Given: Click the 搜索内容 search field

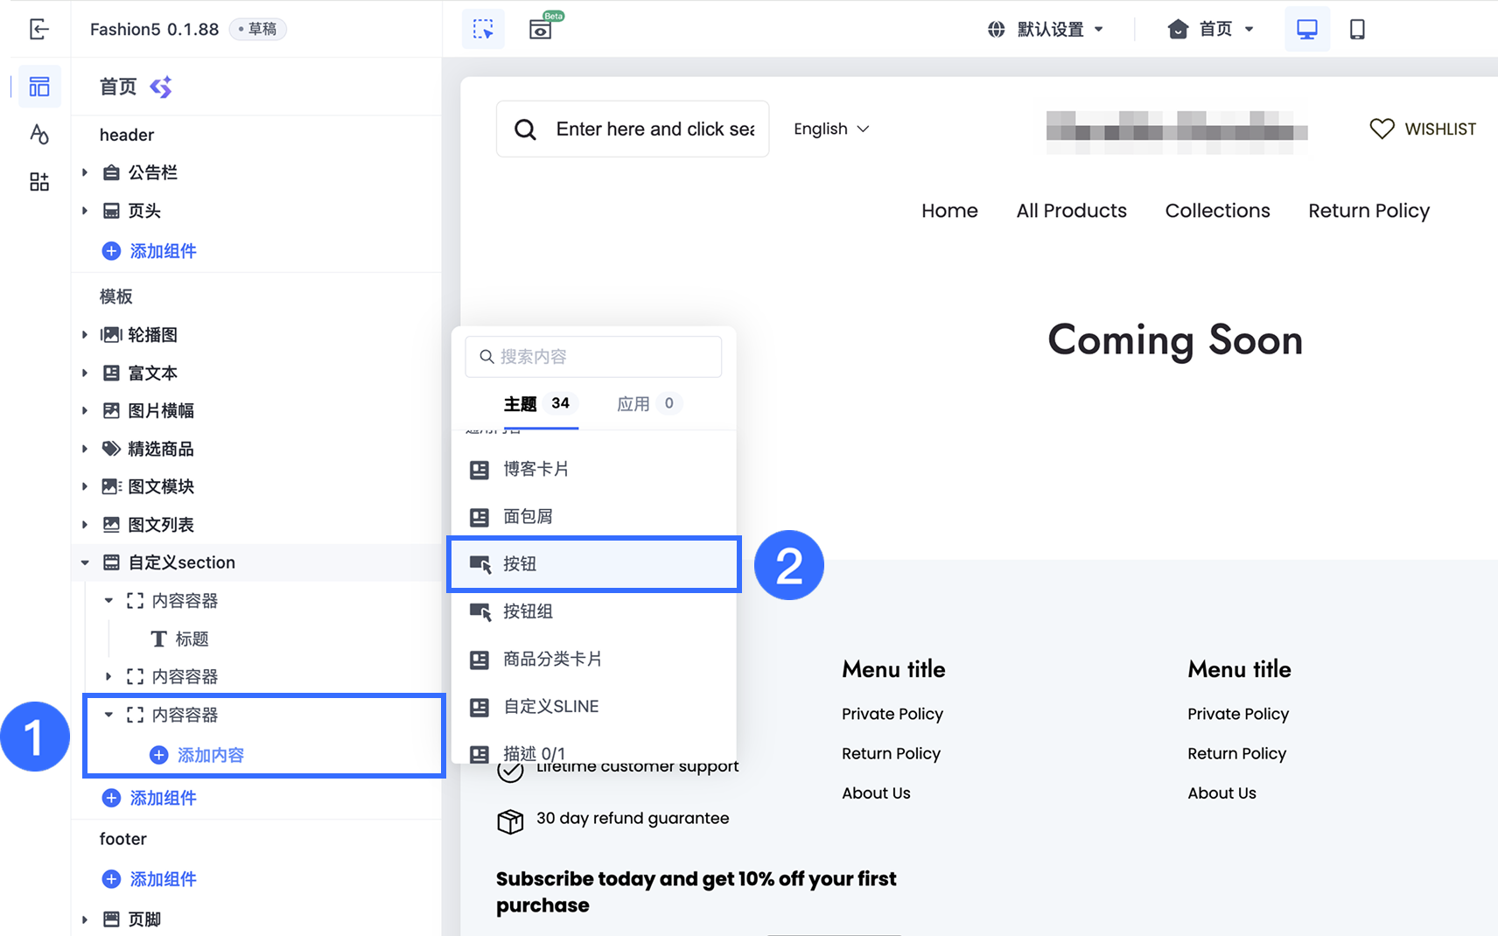Looking at the screenshot, I should click(x=593, y=356).
